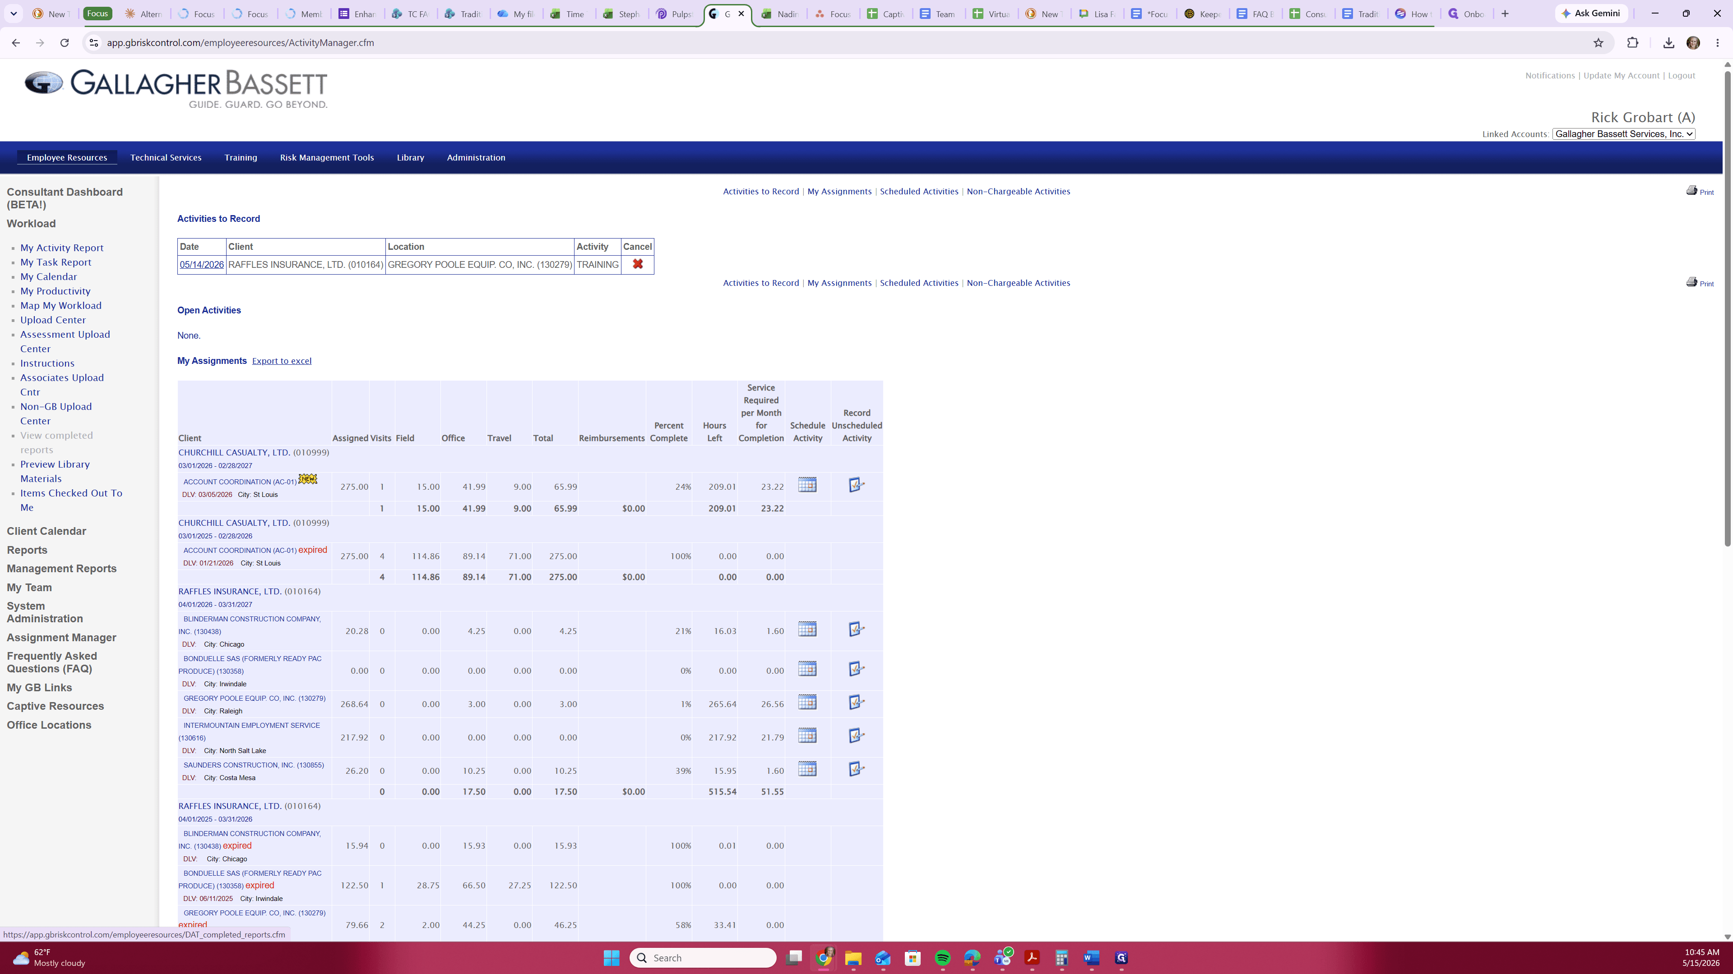Open Spotify from the taskbar
This screenshot has width=1733, height=974.
pos(942,958)
